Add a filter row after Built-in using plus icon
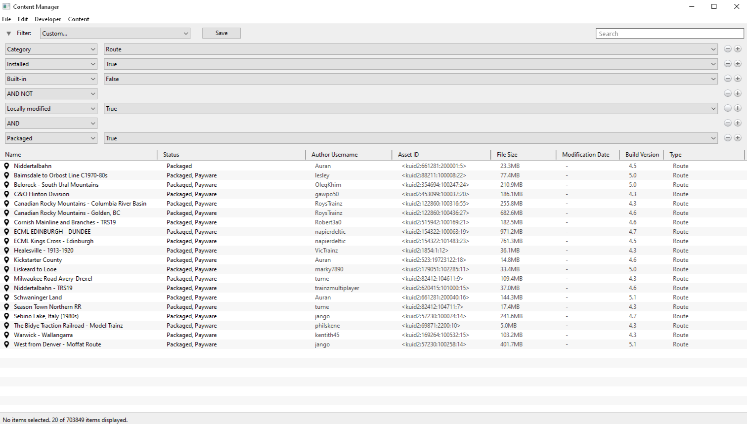747x424 pixels. click(738, 79)
